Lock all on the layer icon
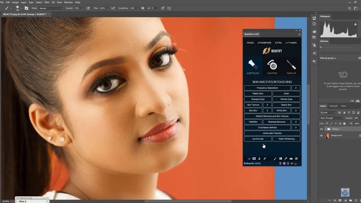This screenshot has height=203, width=361. [x=345, y=123]
